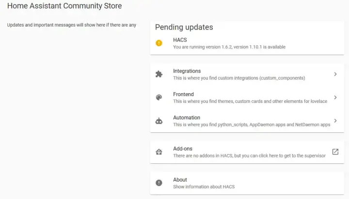This screenshot has width=349, height=199.
Task: Click the Automation robot icon
Action: 159,121
